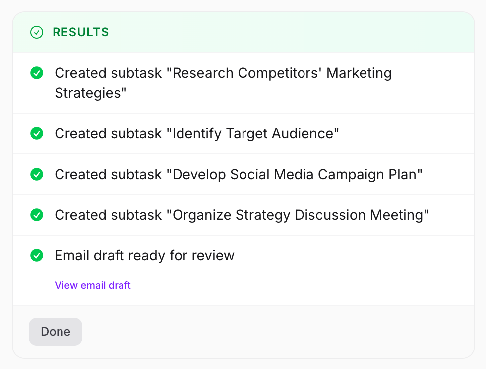Click the green checkmark for Research Competitors subtask
The height and width of the screenshot is (369, 486).
point(37,73)
